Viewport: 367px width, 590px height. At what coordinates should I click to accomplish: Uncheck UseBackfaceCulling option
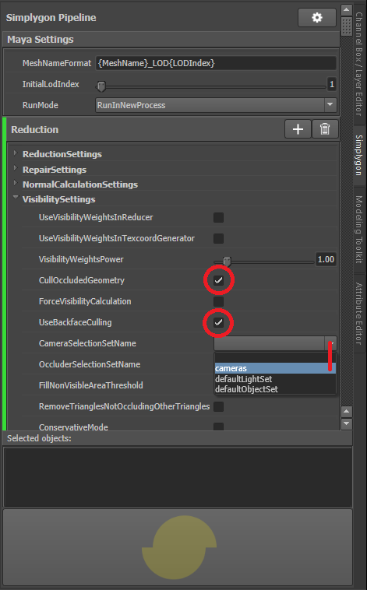click(x=218, y=322)
